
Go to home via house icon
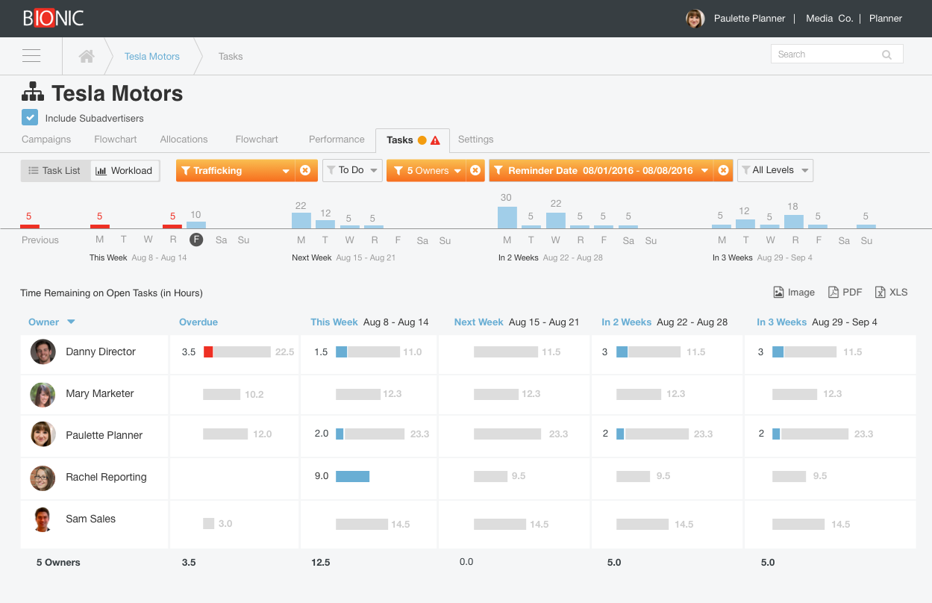coord(87,56)
